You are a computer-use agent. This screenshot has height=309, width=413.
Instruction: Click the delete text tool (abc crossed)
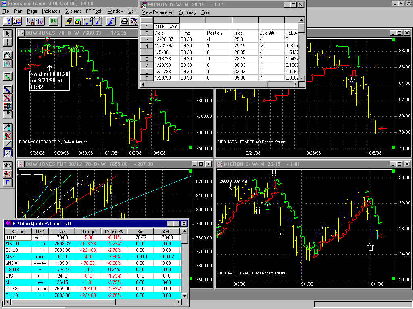[x=7, y=174]
